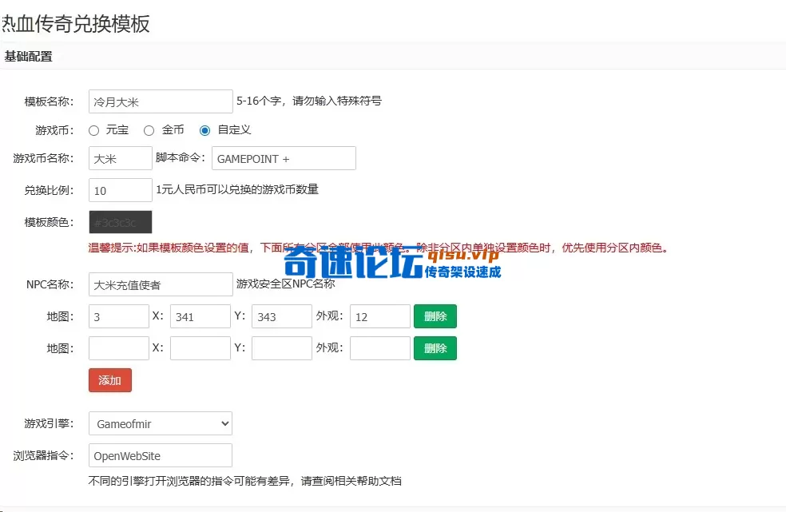This screenshot has width=786, height=512.
Task: Click the 模板颜色 label
Action: [x=50, y=222]
